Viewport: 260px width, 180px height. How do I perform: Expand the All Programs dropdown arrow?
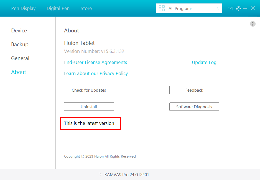coord(218,8)
